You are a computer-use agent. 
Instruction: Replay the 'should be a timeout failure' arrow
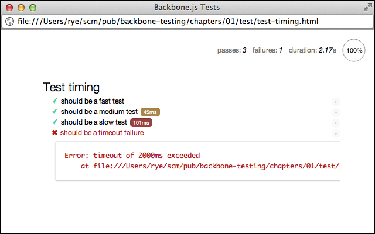tap(336, 133)
